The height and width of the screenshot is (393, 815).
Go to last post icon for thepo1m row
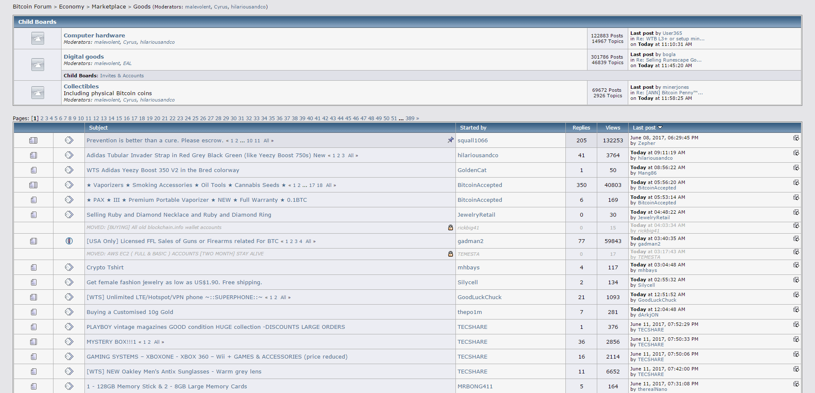tap(796, 310)
